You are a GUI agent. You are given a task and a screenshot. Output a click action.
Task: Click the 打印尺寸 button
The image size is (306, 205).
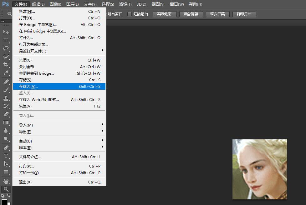click(244, 14)
